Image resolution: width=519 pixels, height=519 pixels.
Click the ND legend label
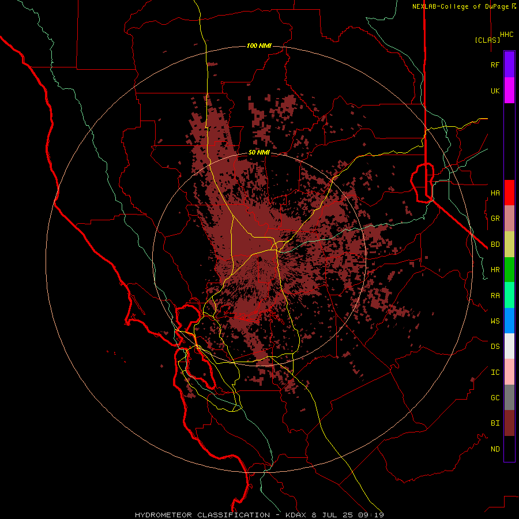pyautogui.click(x=495, y=449)
